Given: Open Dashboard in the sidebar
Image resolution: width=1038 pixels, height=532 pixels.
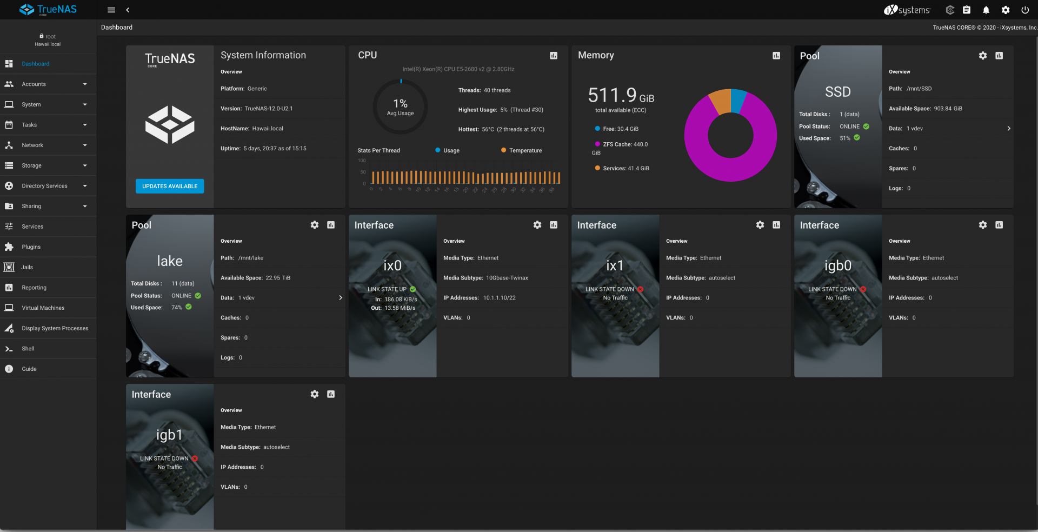Looking at the screenshot, I should click(48, 64).
